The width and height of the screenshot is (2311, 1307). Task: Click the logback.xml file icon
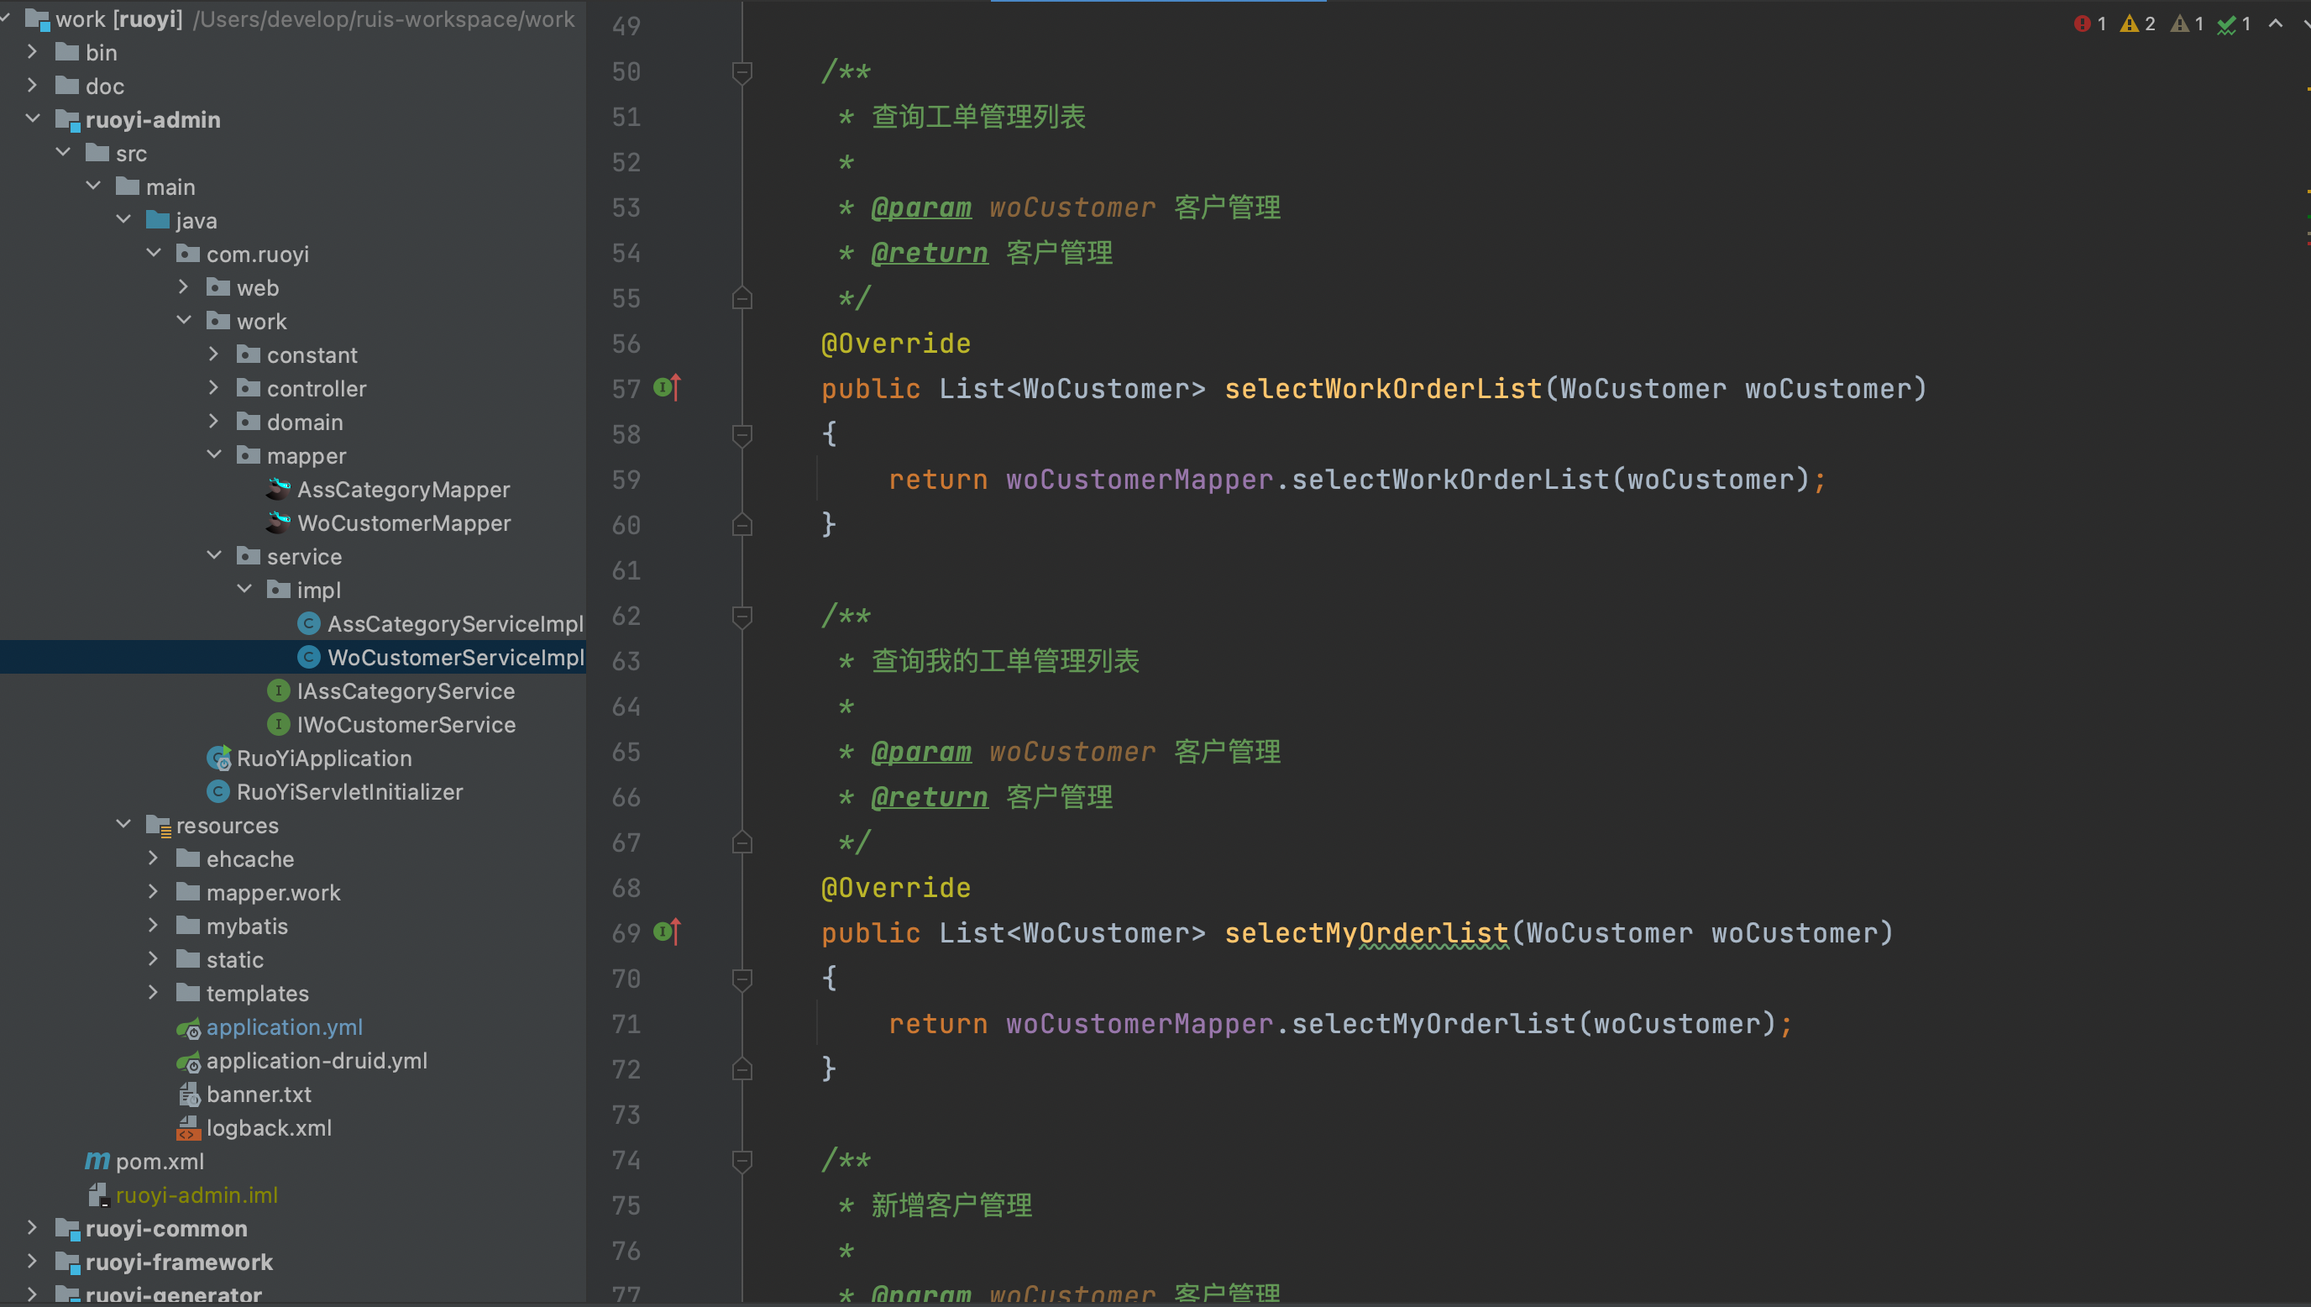(x=188, y=1127)
